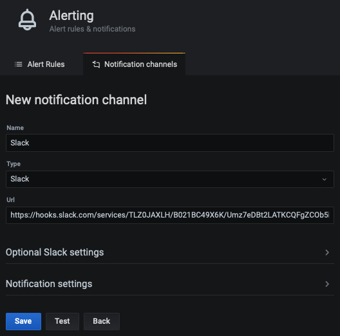Image resolution: width=340 pixels, height=336 pixels.
Task: Click the Url field label
Action: pyautogui.click(x=10, y=200)
